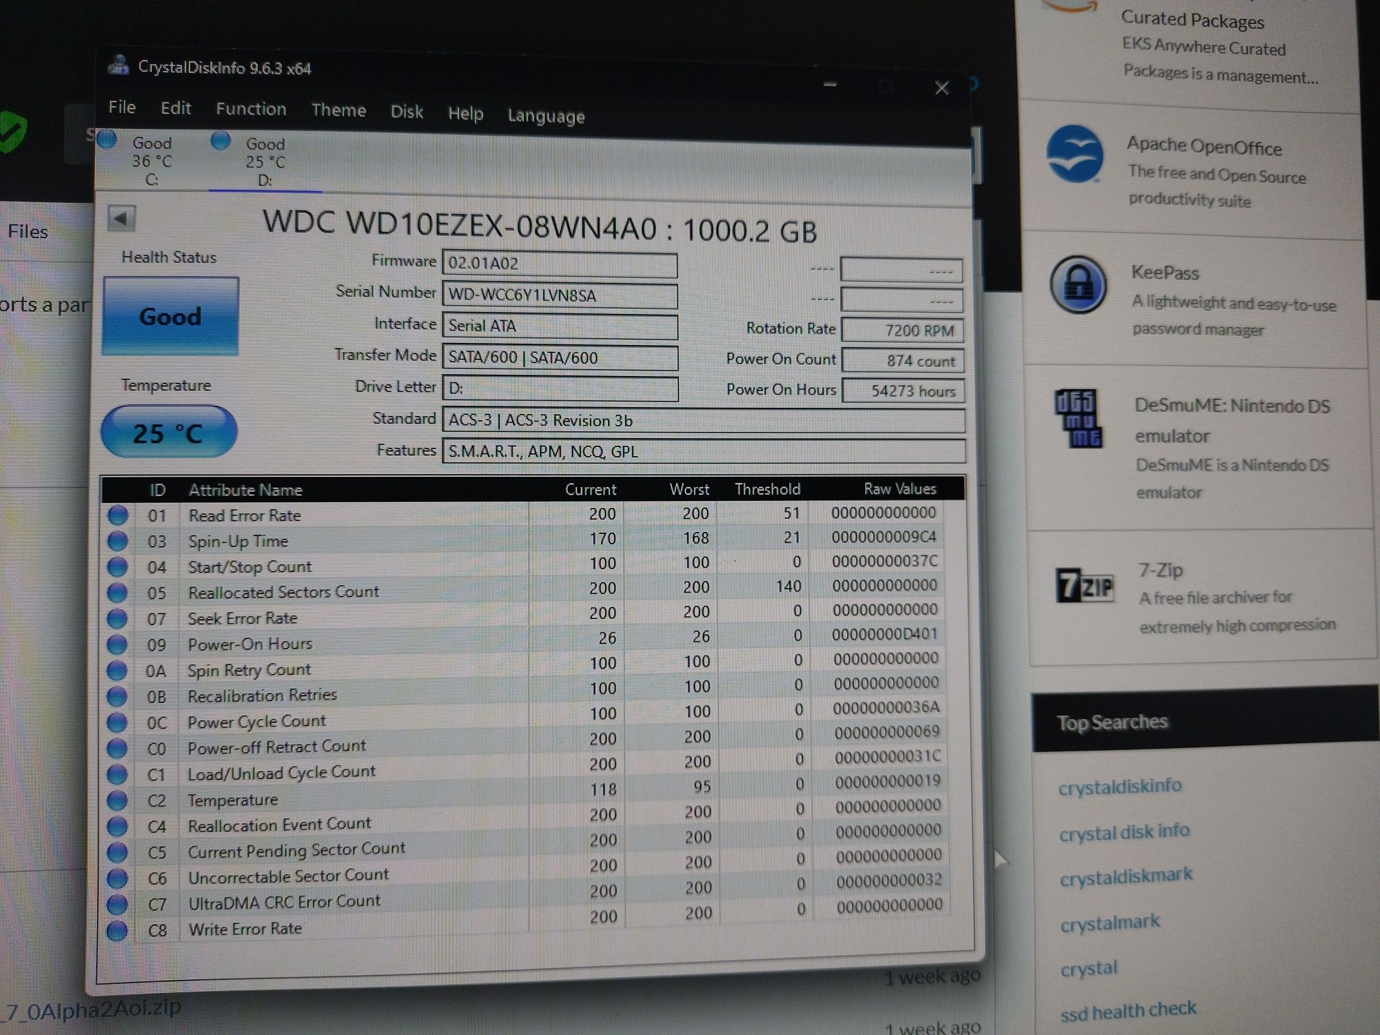
Task: Click the 7-Zip icon in browser
Action: (1085, 585)
